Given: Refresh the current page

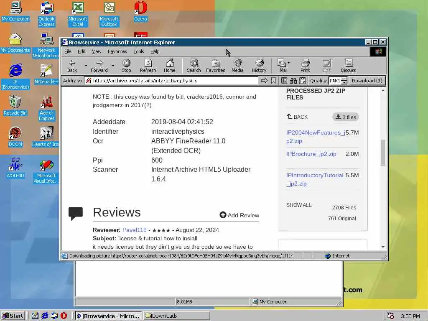Looking at the screenshot, I should click(148, 66).
